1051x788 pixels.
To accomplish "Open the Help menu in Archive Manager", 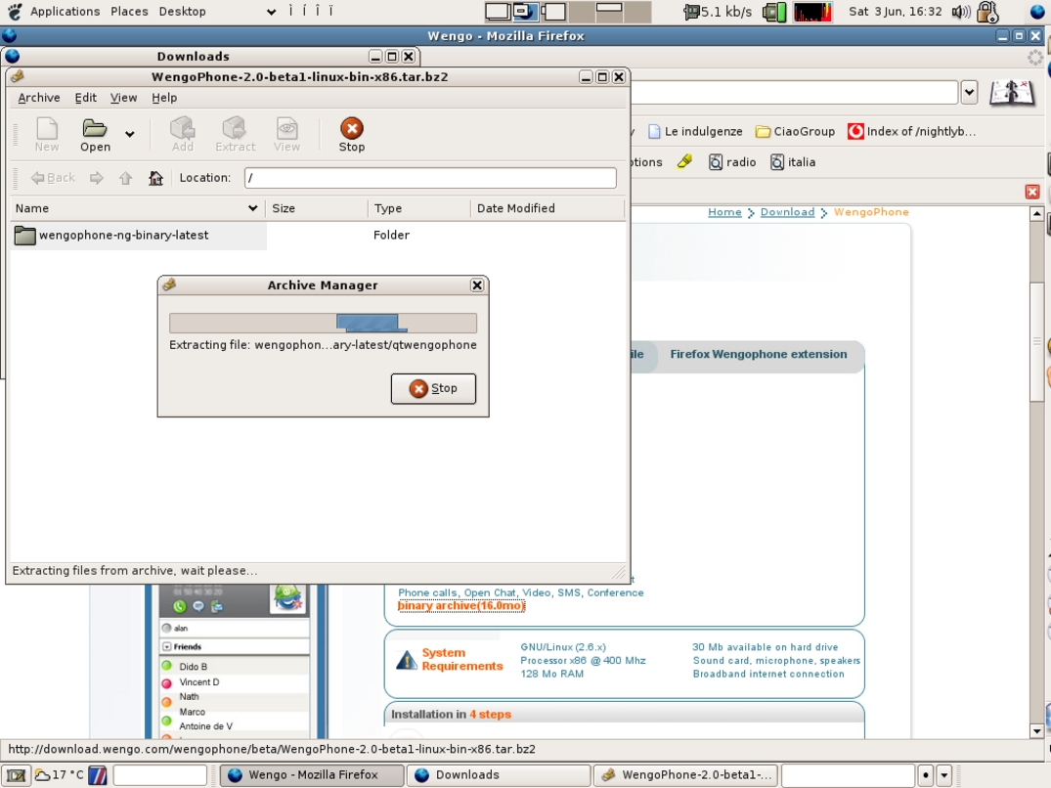I will 164,98.
